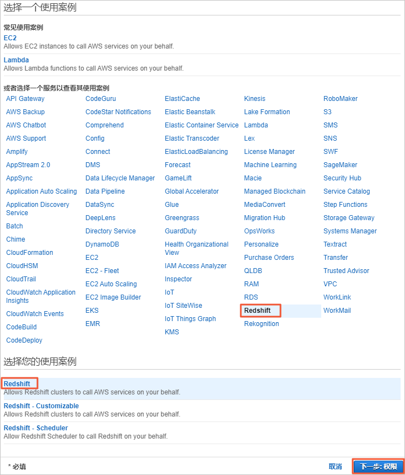Choose Amplify from the service list
The height and width of the screenshot is (475, 405).
coord(17,152)
